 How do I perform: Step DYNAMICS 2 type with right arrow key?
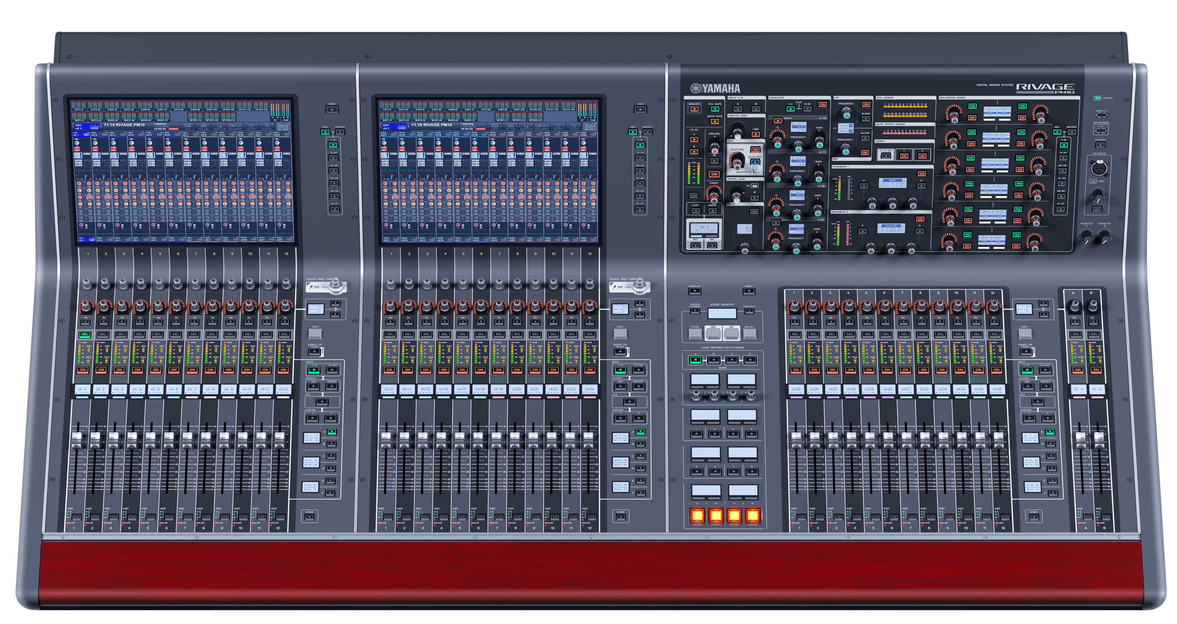(x=920, y=232)
